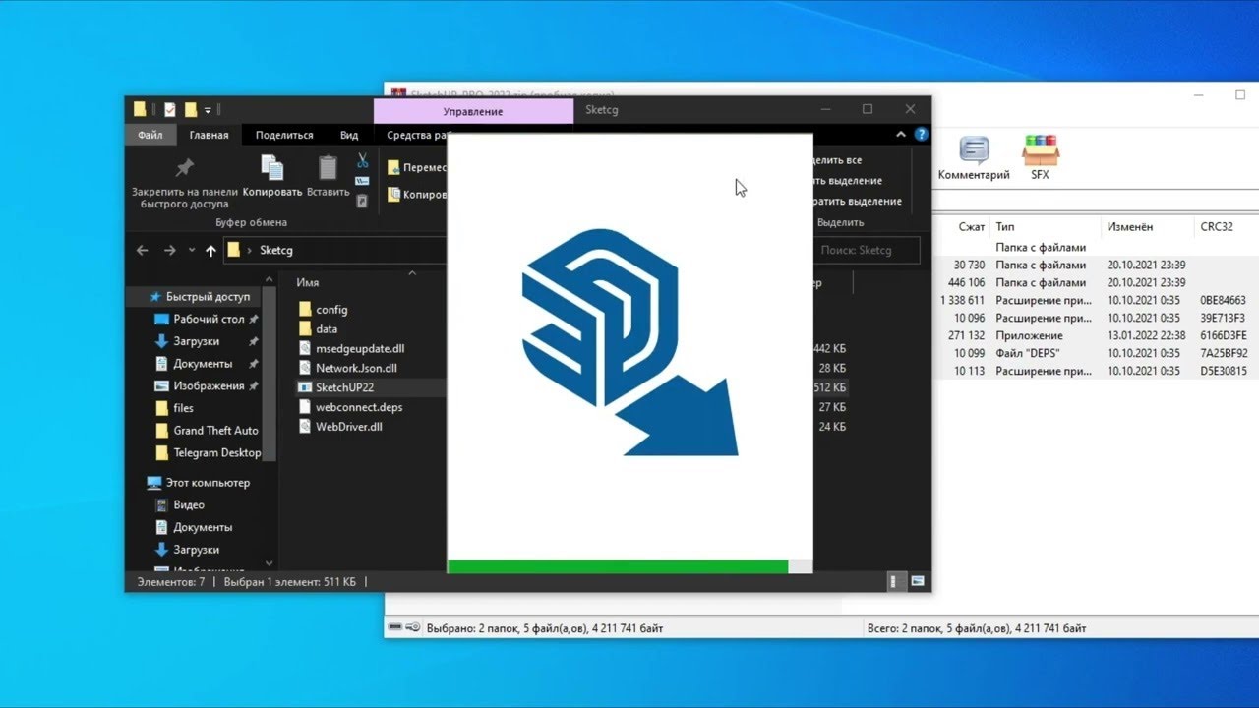Click the Paste shortcut icon in the ribbon

coord(362,201)
